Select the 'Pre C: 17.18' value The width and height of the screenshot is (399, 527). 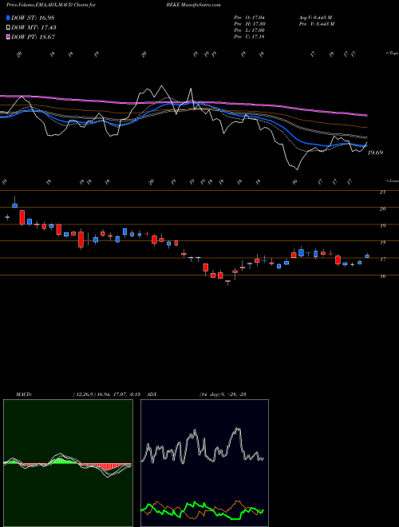tap(250, 37)
